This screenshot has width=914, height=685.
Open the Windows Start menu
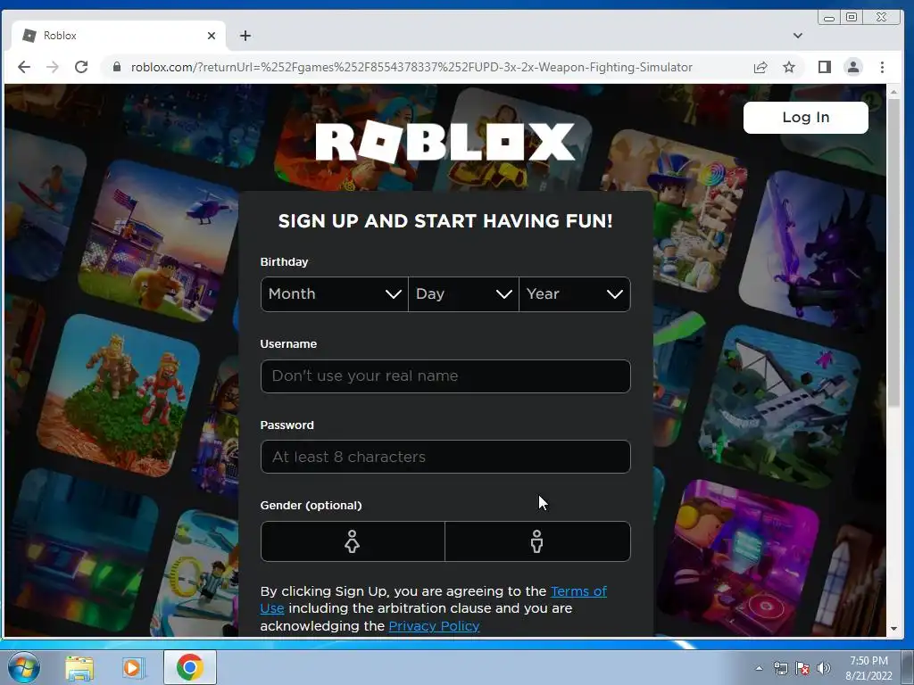24,667
